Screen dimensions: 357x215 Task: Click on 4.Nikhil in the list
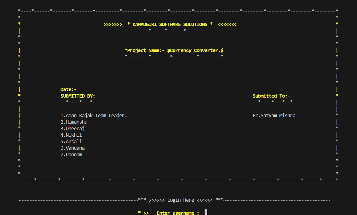71,135
